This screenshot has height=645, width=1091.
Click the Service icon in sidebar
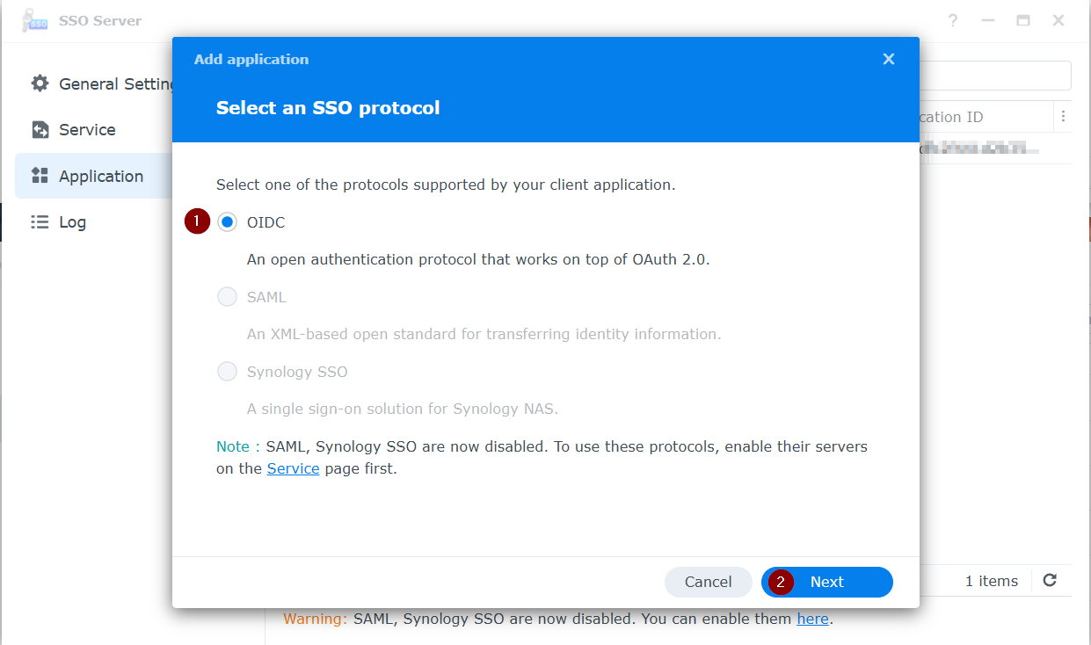pos(40,129)
